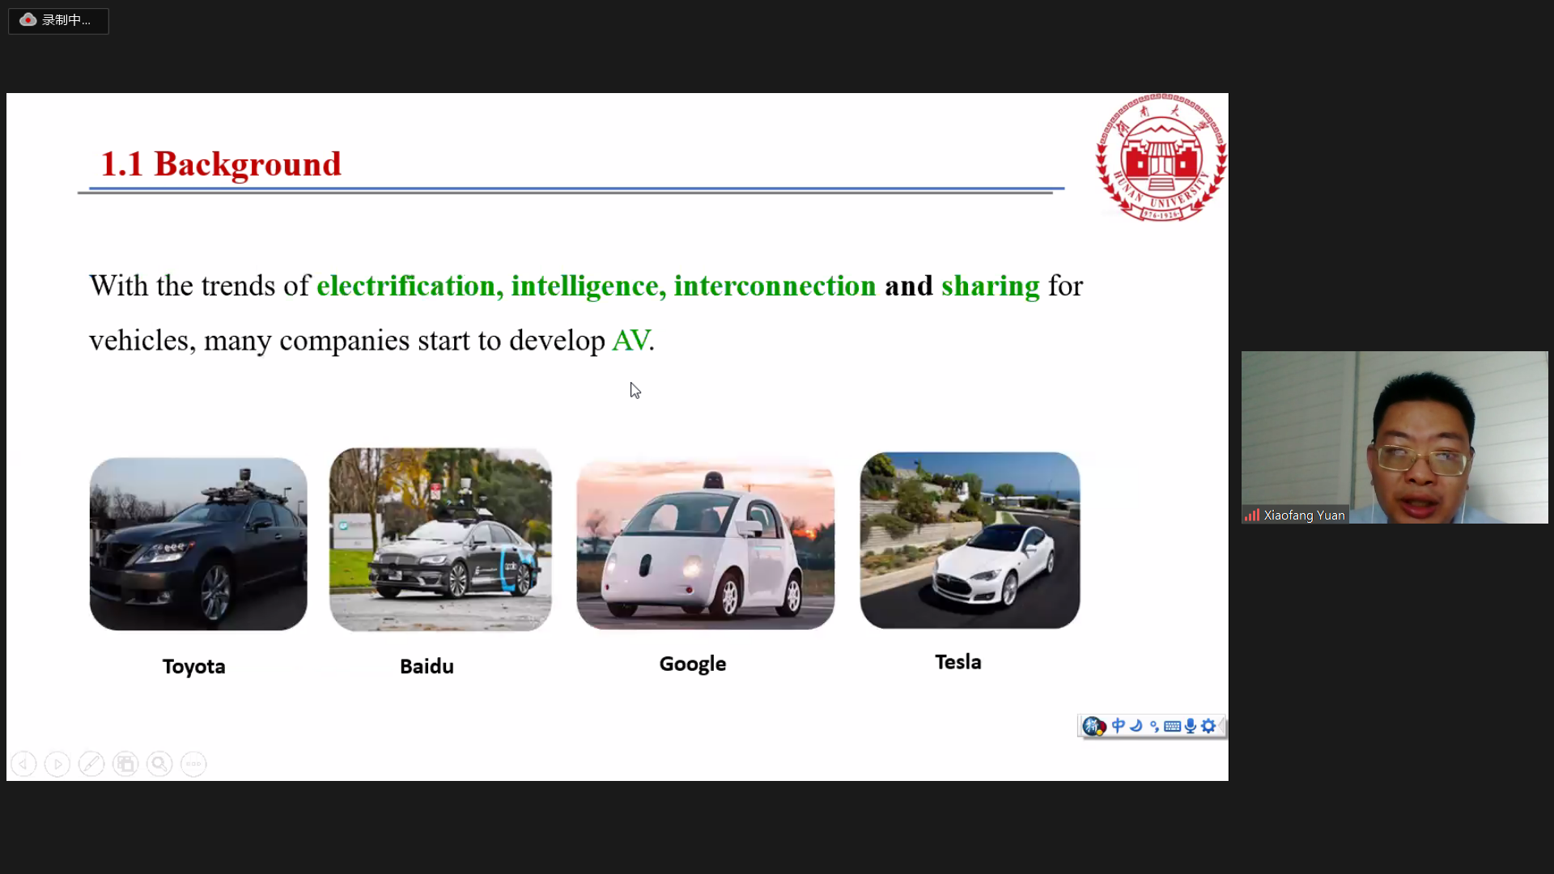Click the Hunan University logo
The height and width of the screenshot is (874, 1554).
coord(1161,158)
